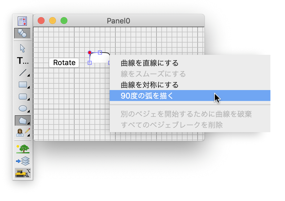Click the red polygon vertex handle

coord(90,53)
